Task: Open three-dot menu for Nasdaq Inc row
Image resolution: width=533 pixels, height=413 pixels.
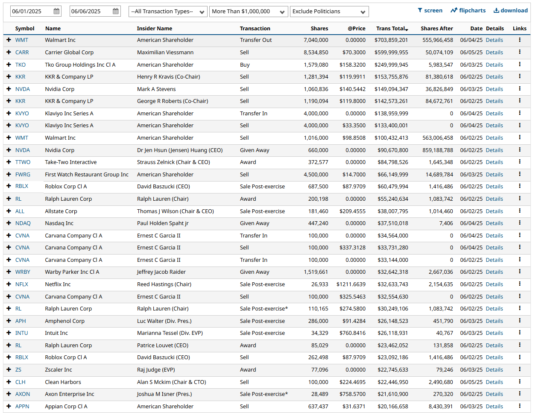Action: tap(520, 223)
